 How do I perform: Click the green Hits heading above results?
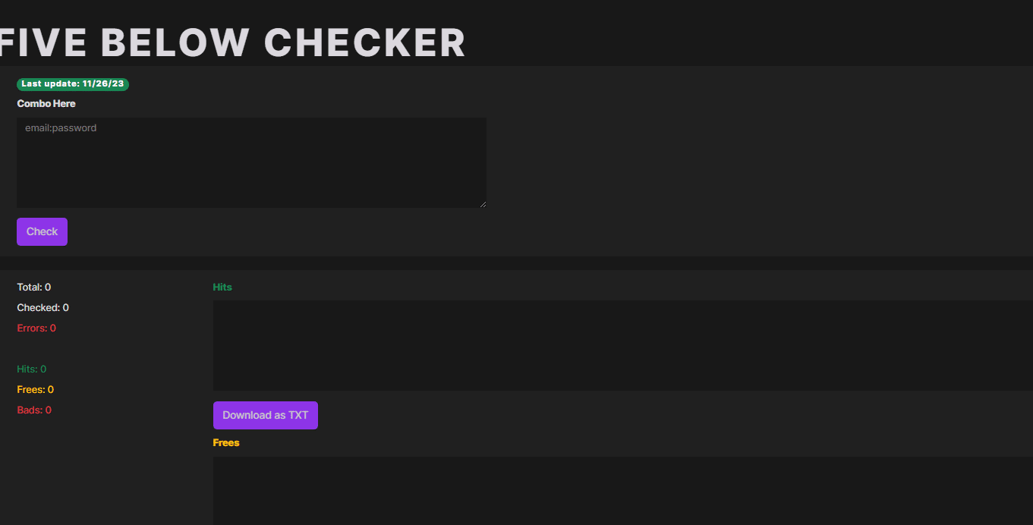[x=222, y=287]
